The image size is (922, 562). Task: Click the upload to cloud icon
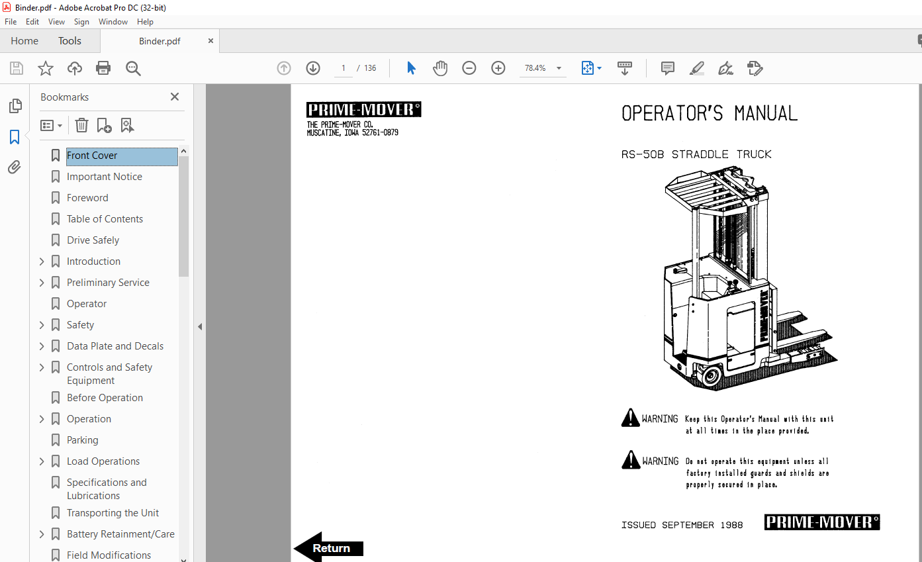tap(75, 68)
